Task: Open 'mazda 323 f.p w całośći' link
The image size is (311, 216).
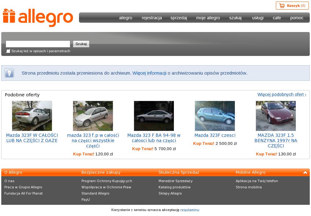Action: (93, 140)
